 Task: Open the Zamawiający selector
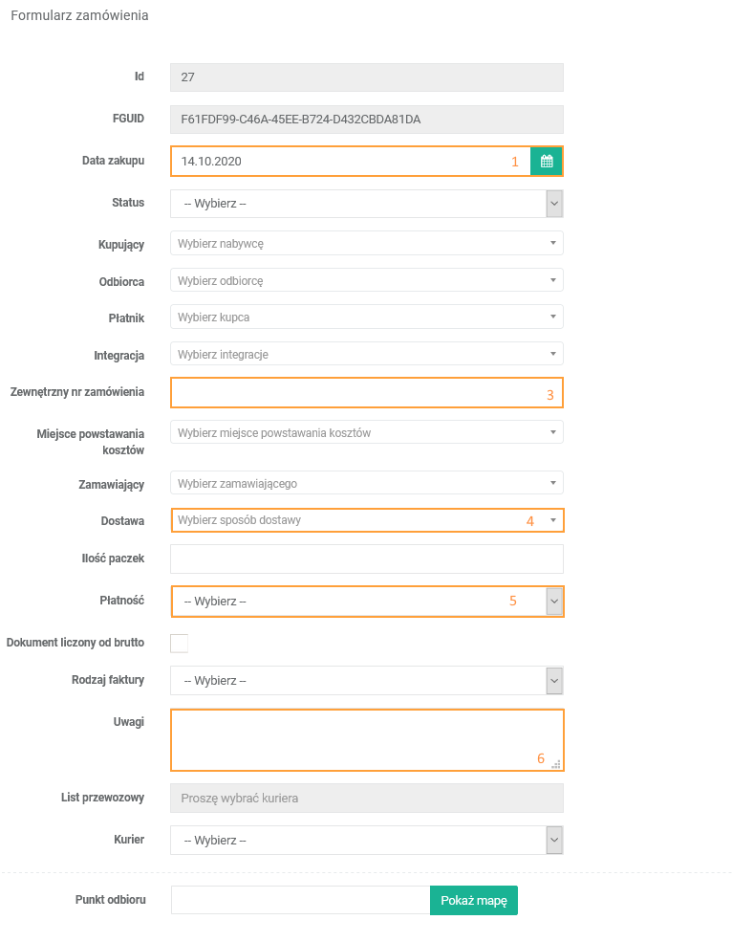coord(366,483)
